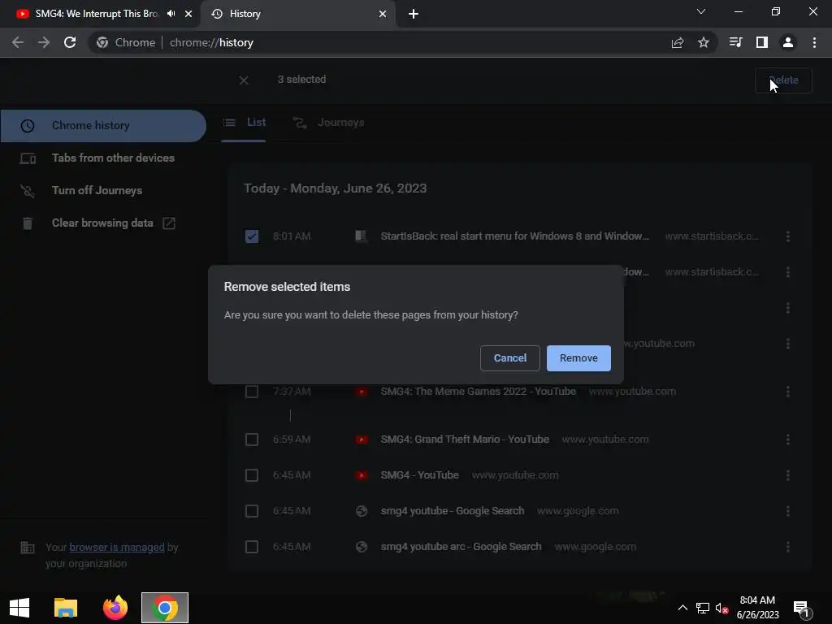The height and width of the screenshot is (624, 832).
Task: Open a new tab with plus button
Action: pyautogui.click(x=414, y=14)
